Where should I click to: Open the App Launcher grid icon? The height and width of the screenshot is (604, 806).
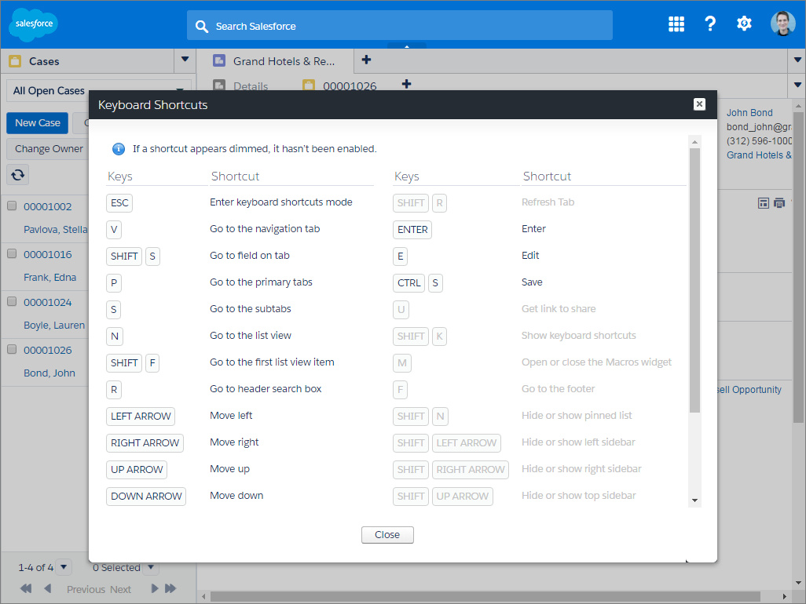[676, 24]
